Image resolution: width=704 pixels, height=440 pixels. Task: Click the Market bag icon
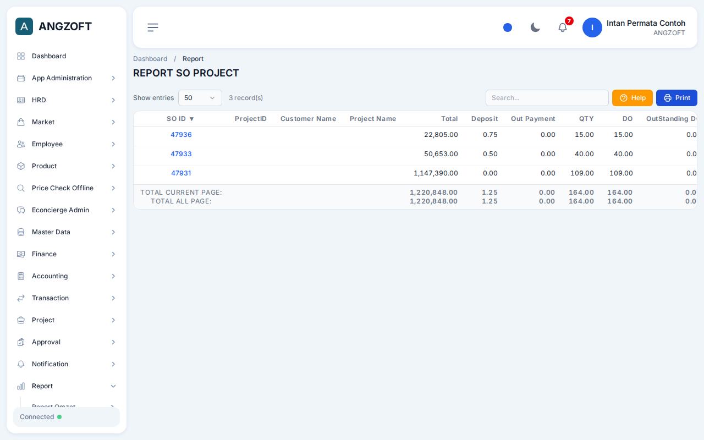21,122
